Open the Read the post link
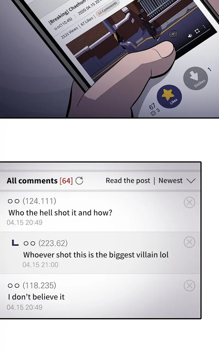Viewport: 219px width, 351px height. click(128, 181)
